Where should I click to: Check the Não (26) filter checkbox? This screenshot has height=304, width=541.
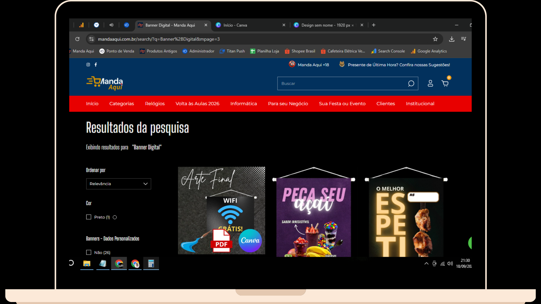click(x=89, y=252)
